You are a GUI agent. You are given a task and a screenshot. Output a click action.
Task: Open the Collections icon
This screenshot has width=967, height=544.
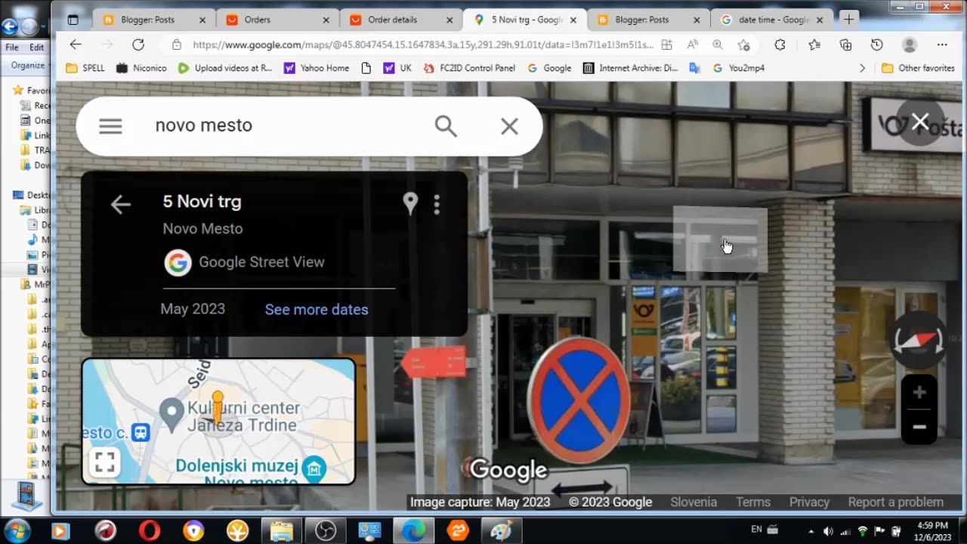pyautogui.click(x=845, y=45)
